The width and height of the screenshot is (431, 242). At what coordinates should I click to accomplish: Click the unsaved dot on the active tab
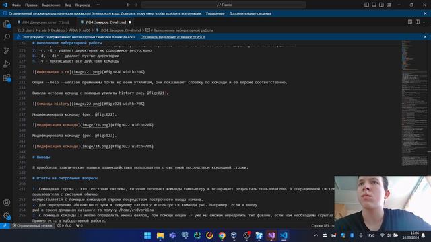(130, 22)
